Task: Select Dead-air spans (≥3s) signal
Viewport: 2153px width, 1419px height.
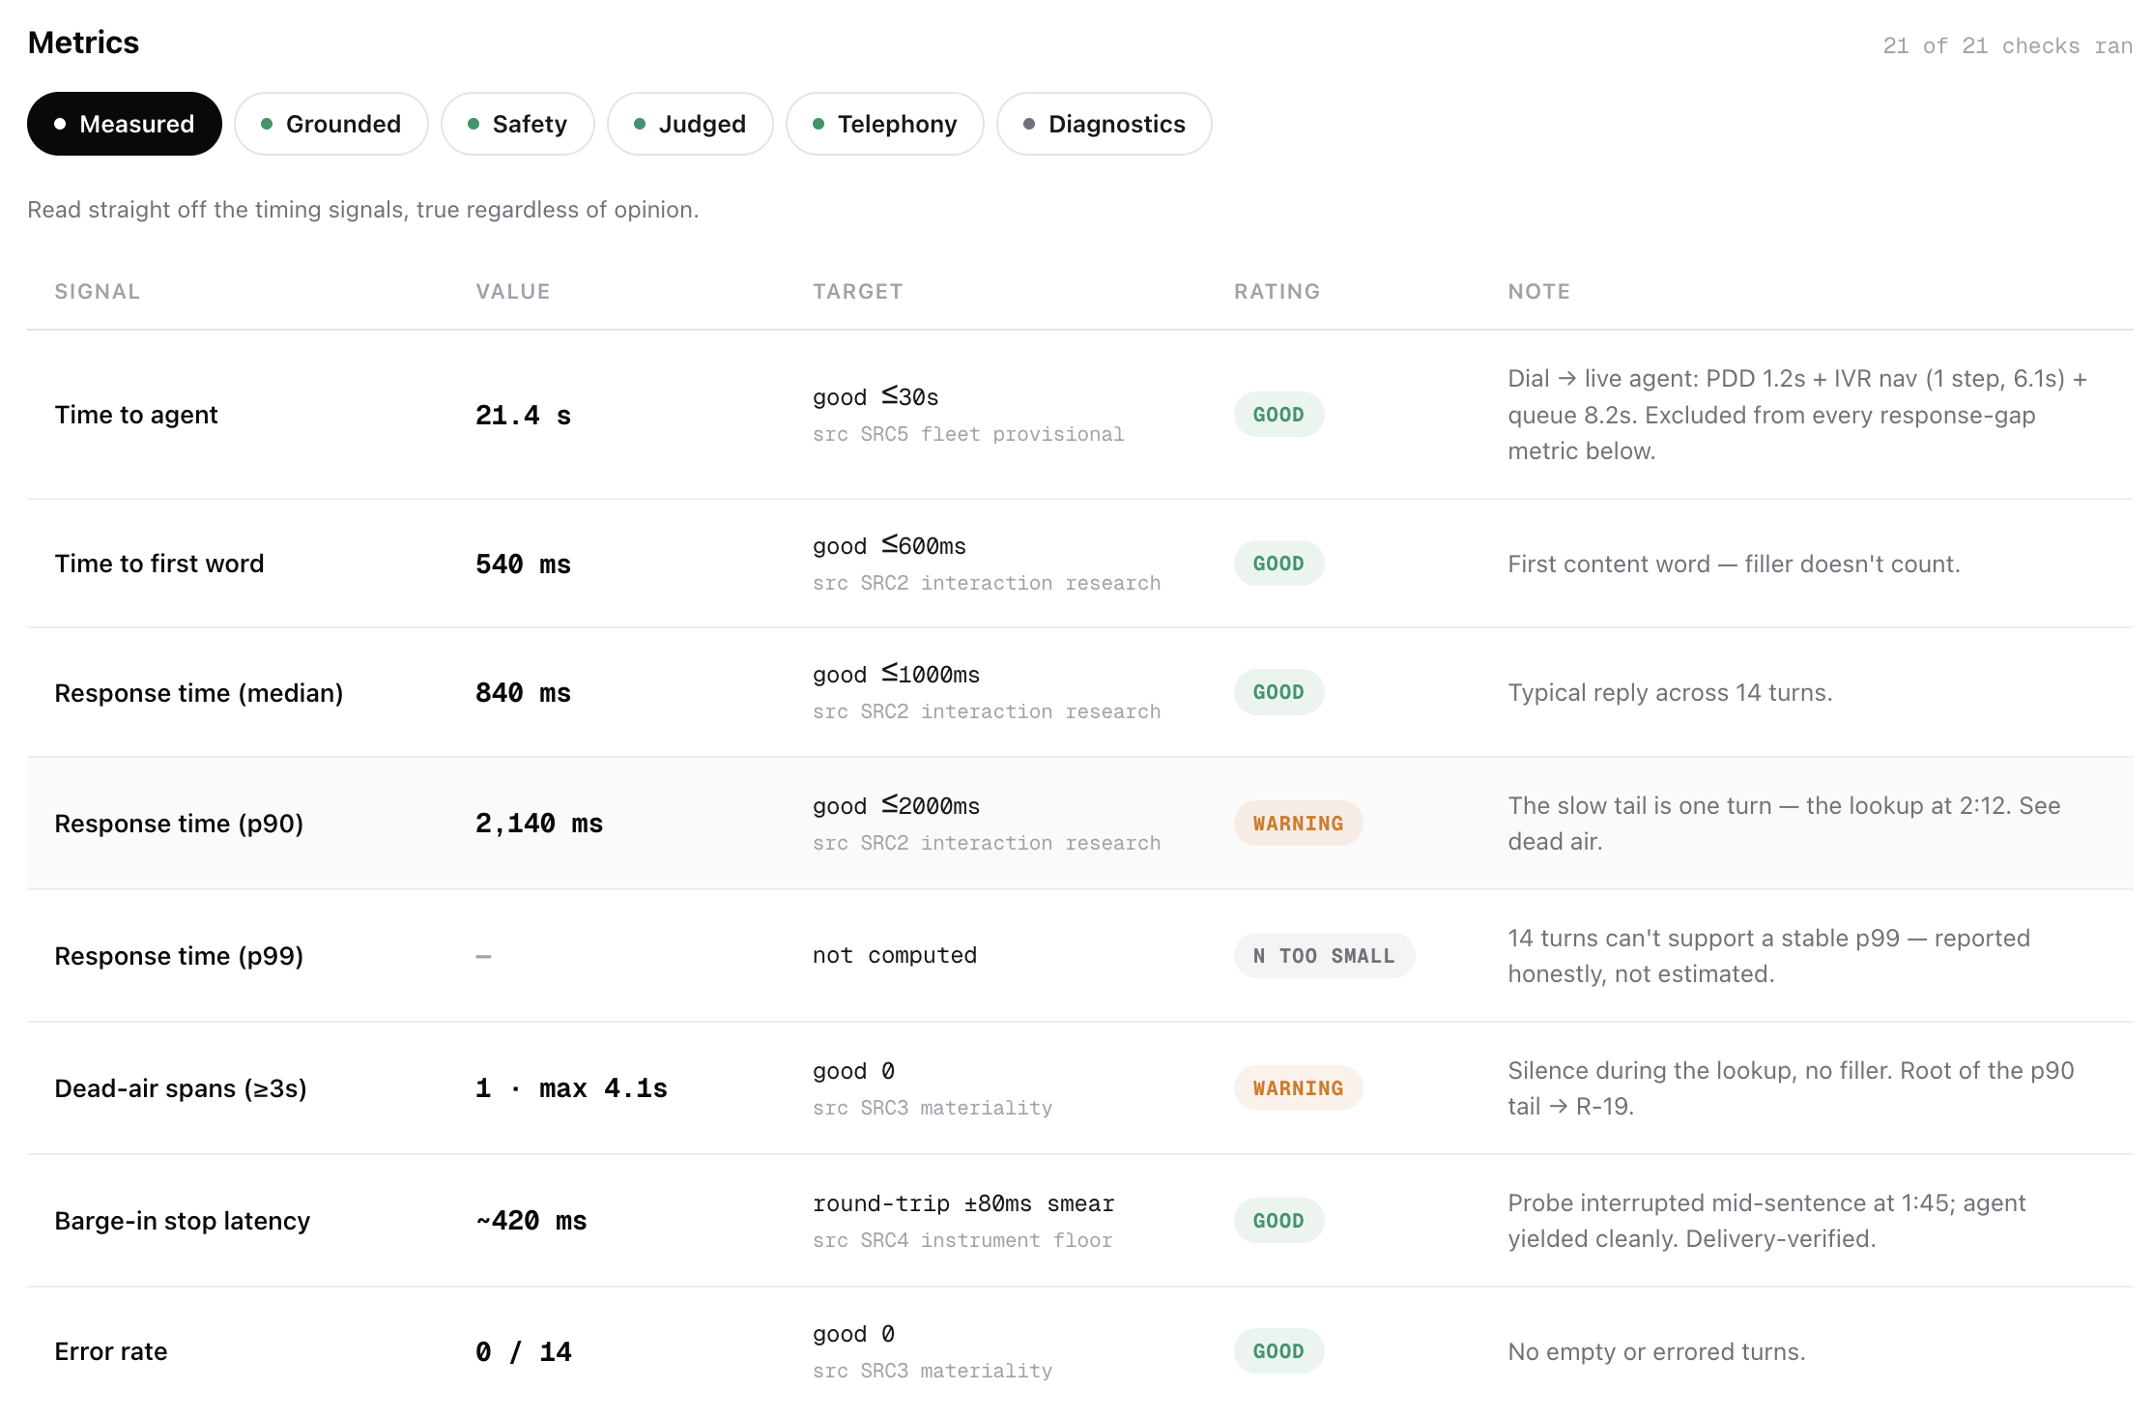Action: [x=181, y=1088]
